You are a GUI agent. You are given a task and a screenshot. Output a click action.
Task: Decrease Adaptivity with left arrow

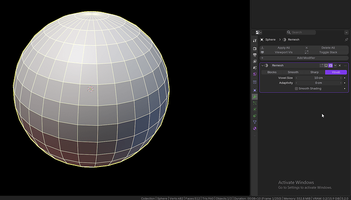[x=297, y=83]
